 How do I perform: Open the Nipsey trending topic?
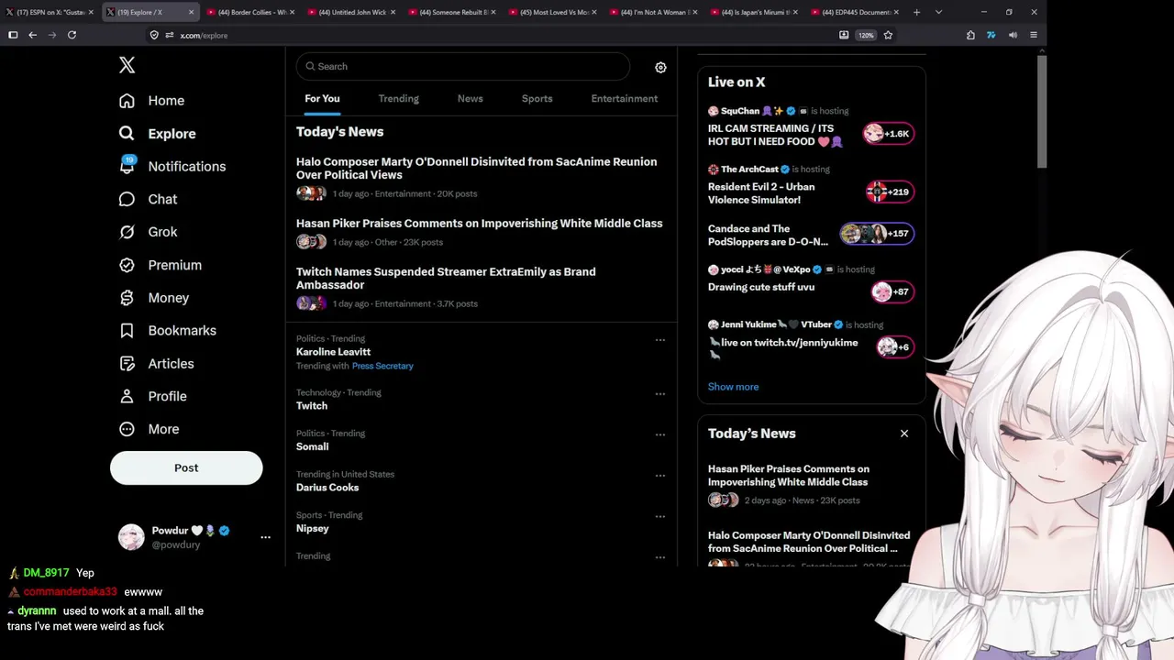pos(312,529)
